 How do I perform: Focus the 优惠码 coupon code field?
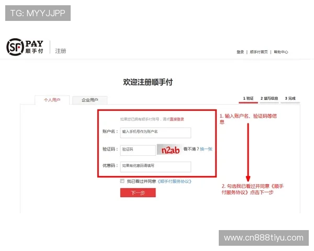[155, 167]
